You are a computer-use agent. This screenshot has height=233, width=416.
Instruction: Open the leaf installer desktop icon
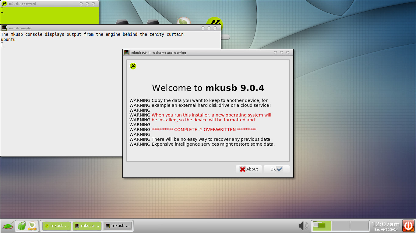184,21
